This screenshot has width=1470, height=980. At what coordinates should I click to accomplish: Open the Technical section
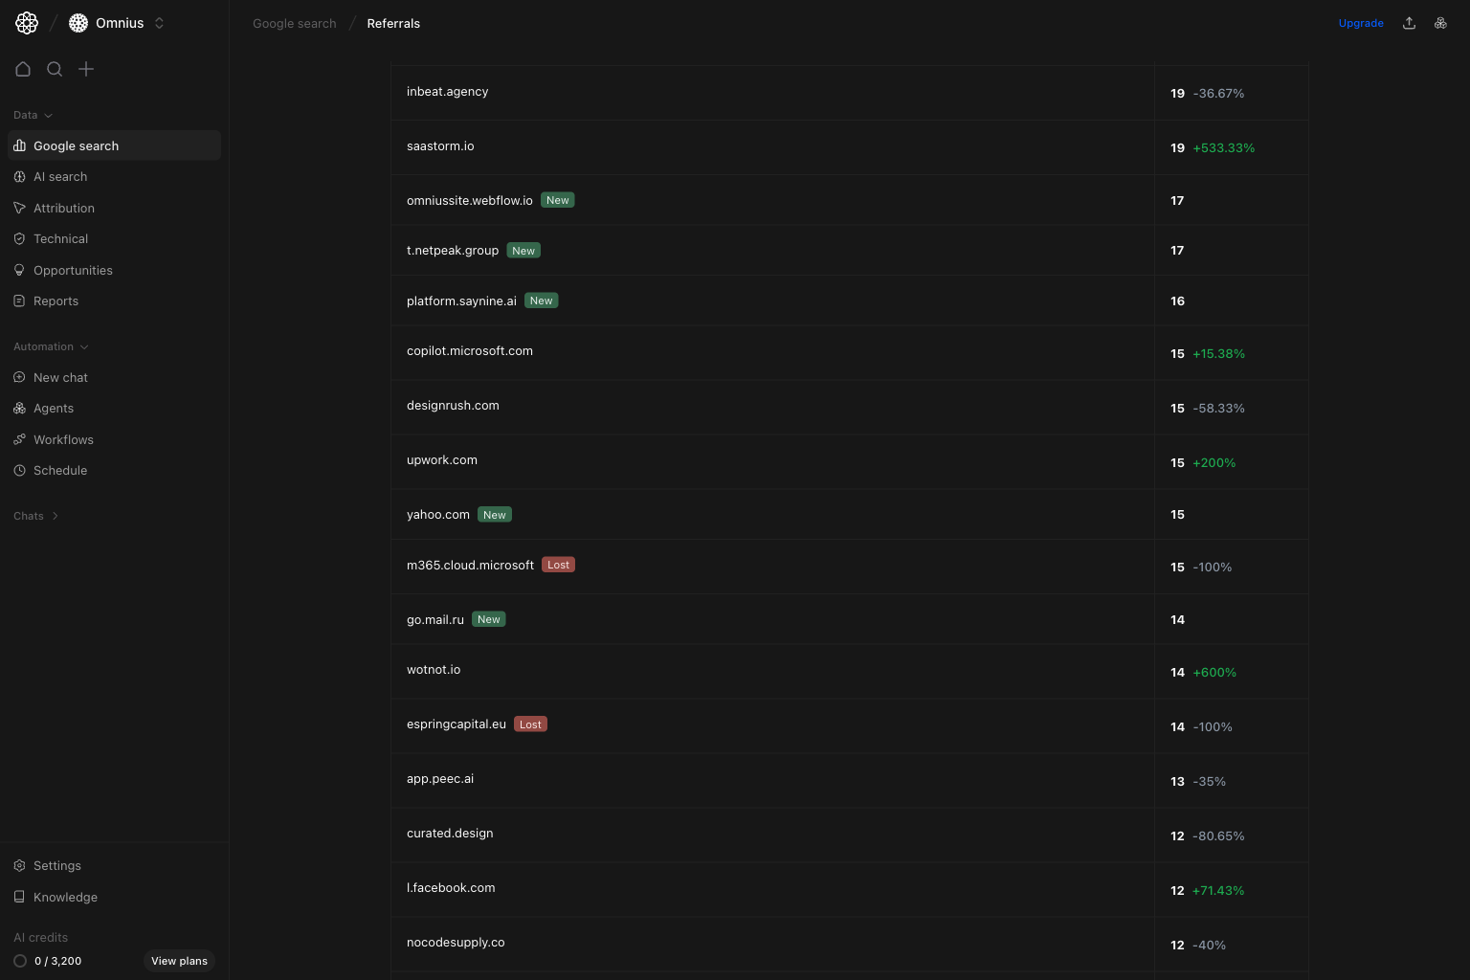click(60, 238)
